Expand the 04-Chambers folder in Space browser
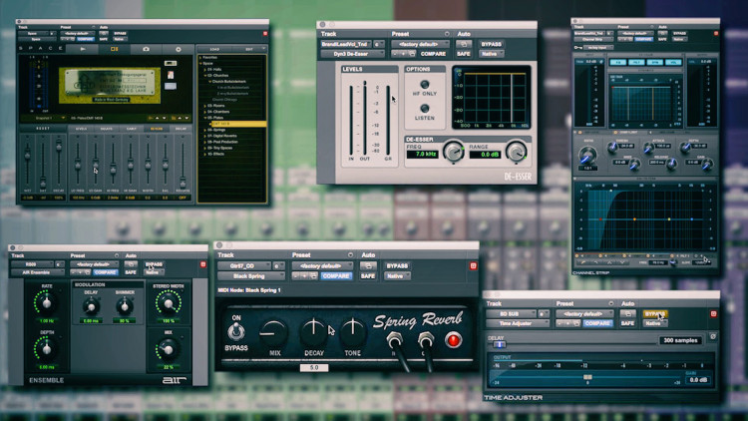 click(x=205, y=112)
